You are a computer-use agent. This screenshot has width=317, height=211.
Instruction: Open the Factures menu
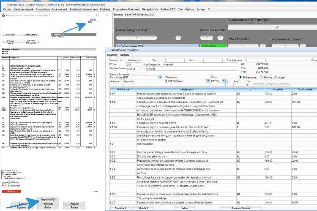click(x=105, y=9)
